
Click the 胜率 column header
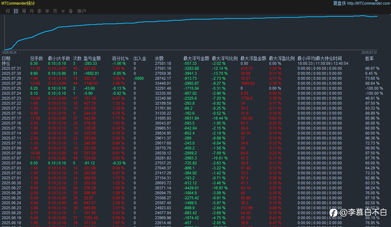(370, 58)
